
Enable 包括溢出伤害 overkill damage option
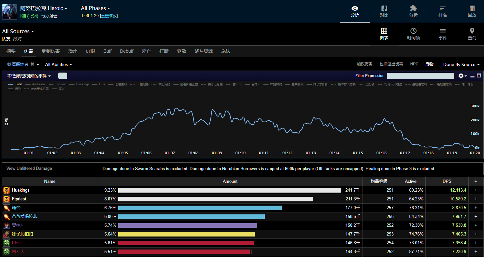(x=391, y=64)
